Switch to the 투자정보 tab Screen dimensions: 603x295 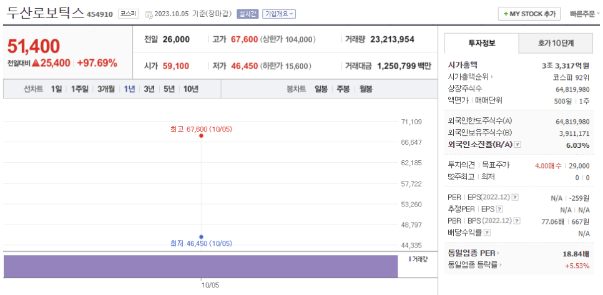point(482,44)
